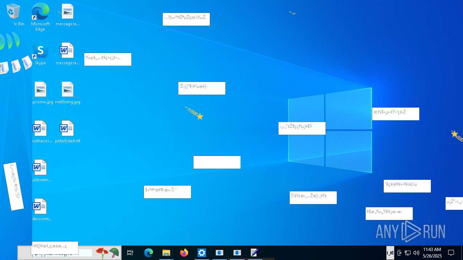Open Task View from the taskbar

(130, 253)
